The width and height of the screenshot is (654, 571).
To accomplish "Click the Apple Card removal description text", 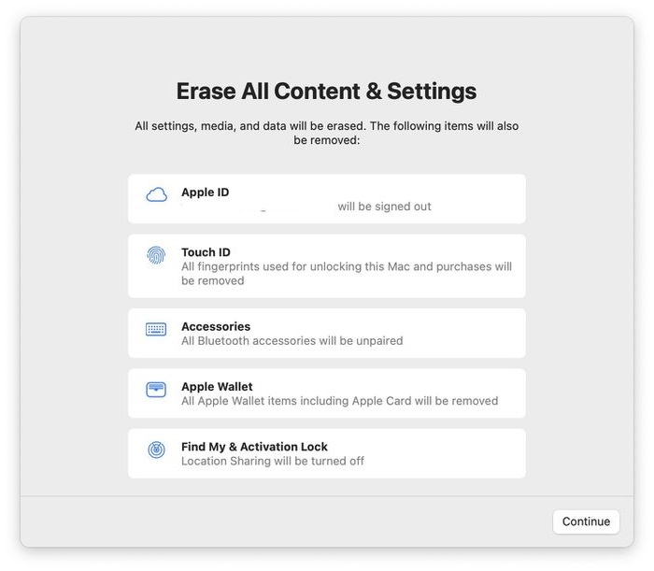I will [339, 401].
